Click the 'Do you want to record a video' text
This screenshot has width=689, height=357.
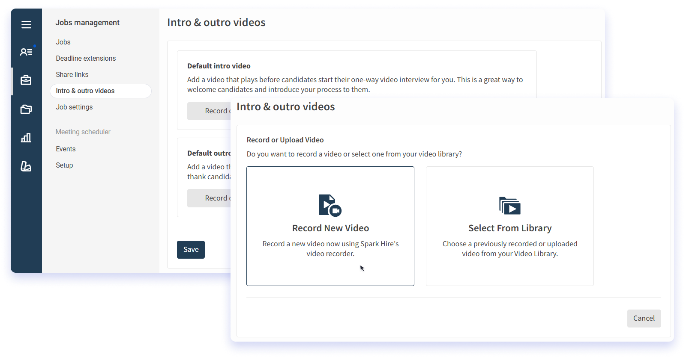354,154
